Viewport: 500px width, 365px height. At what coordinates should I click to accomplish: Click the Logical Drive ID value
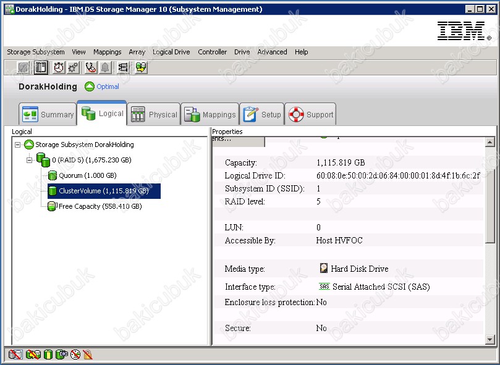point(398,175)
